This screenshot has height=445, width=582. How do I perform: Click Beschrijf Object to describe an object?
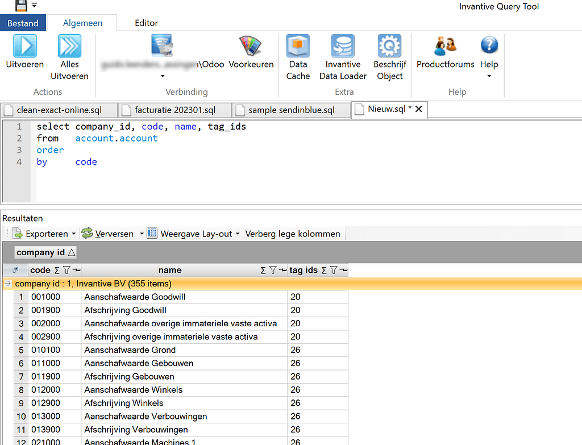click(x=389, y=54)
